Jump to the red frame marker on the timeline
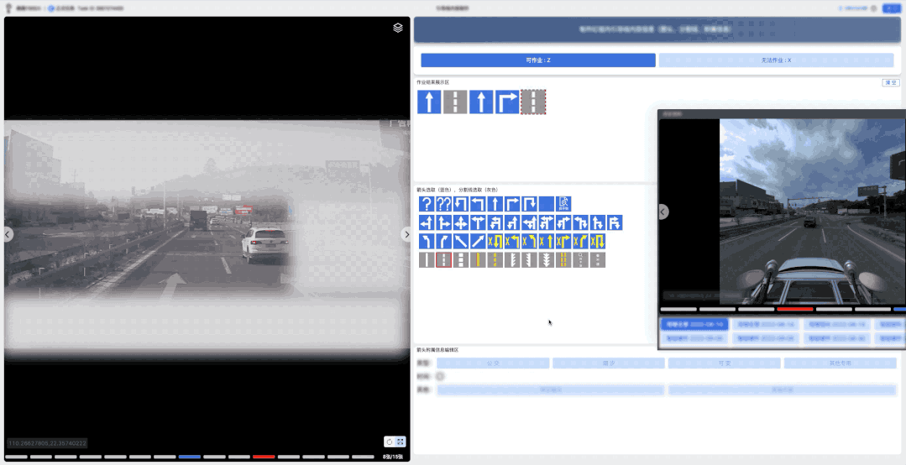 pyautogui.click(x=264, y=457)
